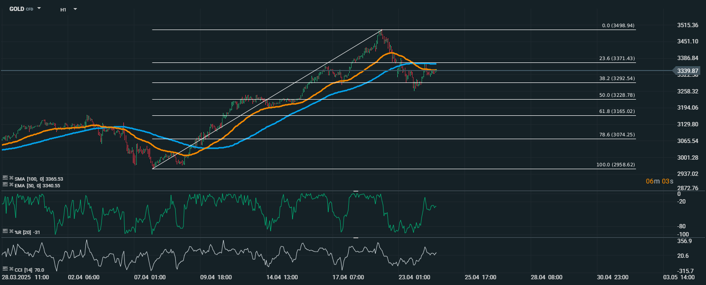Open the %R indicator settings icon
The image size is (706, 285).
point(5,231)
